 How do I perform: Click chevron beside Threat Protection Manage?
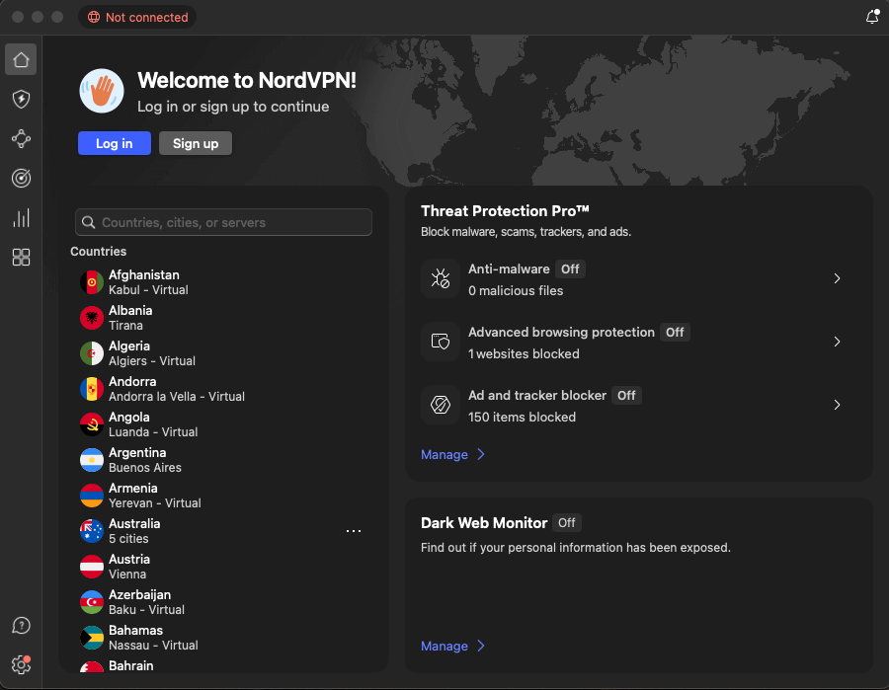[x=481, y=454]
